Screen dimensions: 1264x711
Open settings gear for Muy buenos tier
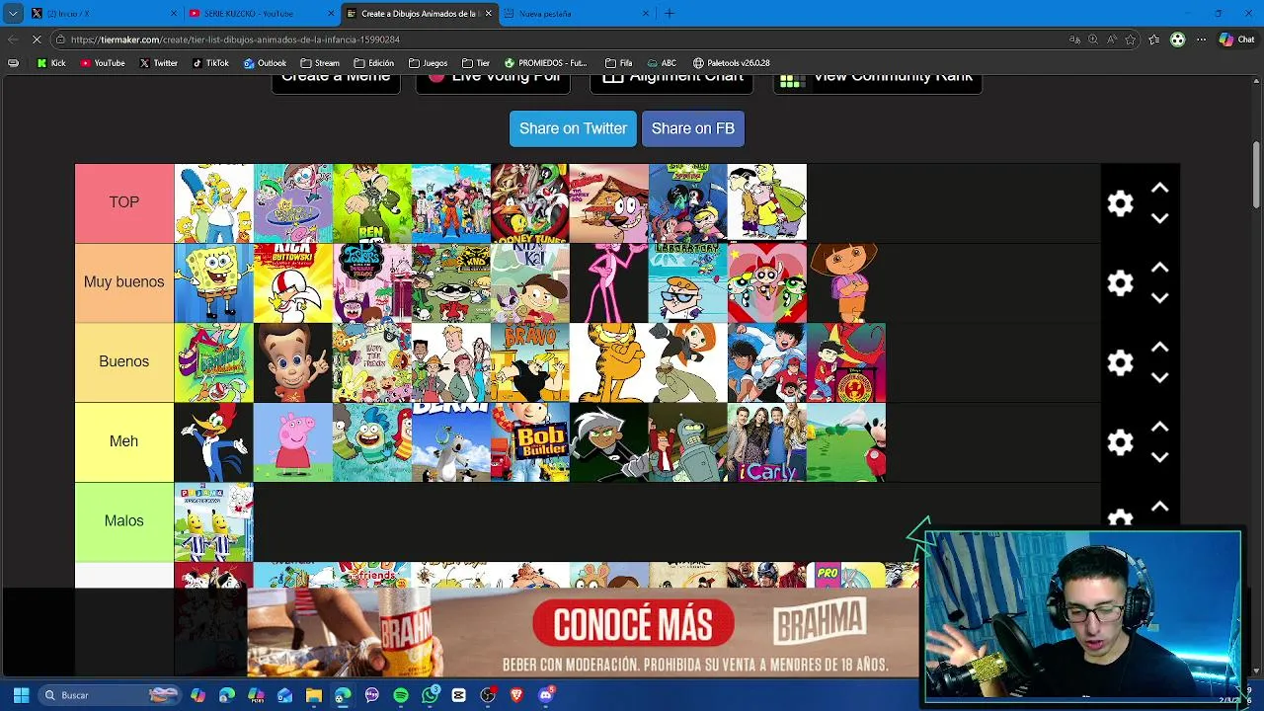pos(1120,283)
